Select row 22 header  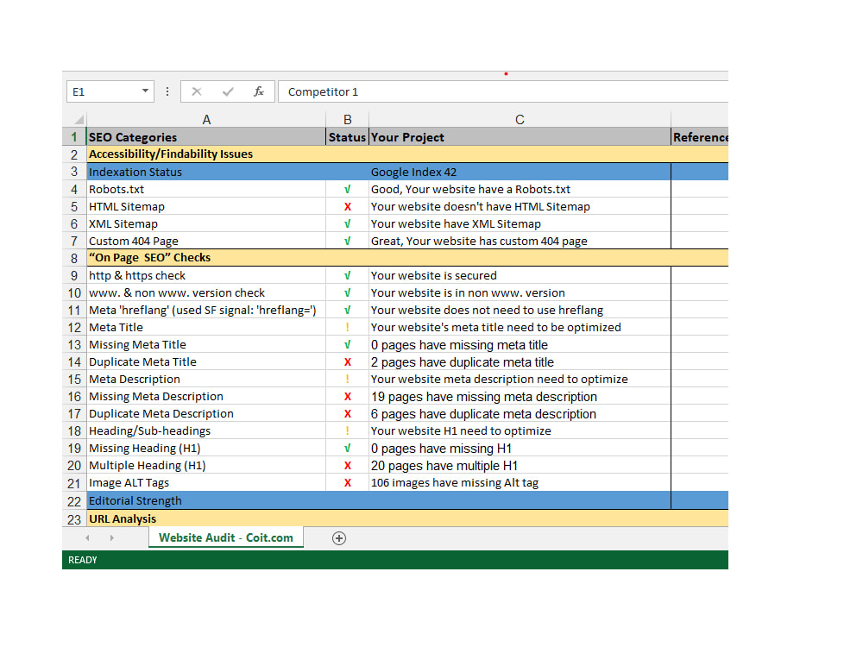[x=73, y=501]
